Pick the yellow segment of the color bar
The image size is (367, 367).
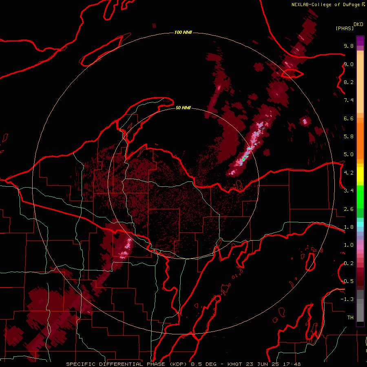coord(360,175)
